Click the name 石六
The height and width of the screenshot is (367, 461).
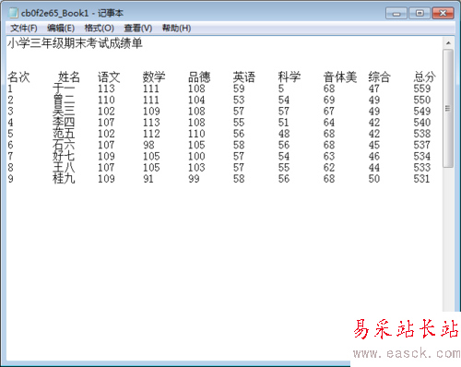(64, 145)
